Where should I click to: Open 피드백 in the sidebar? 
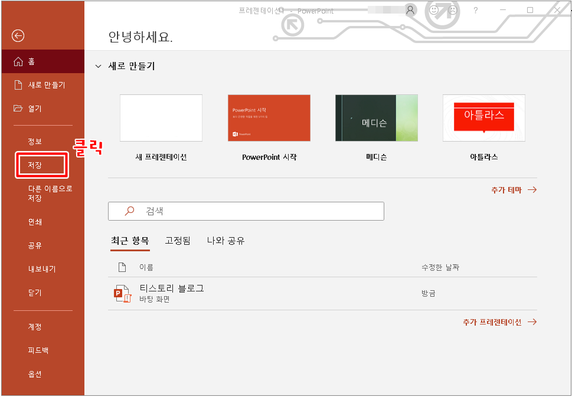pyautogui.click(x=38, y=350)
